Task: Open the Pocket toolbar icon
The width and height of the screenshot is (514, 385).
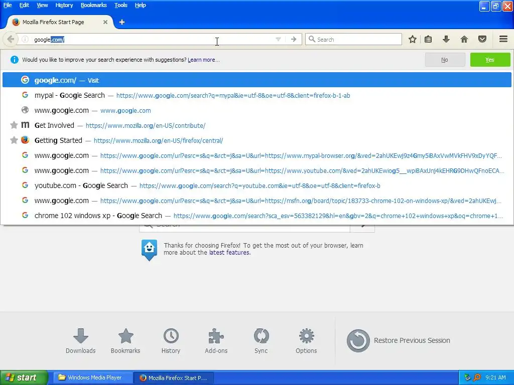Action: click(482, 39)
